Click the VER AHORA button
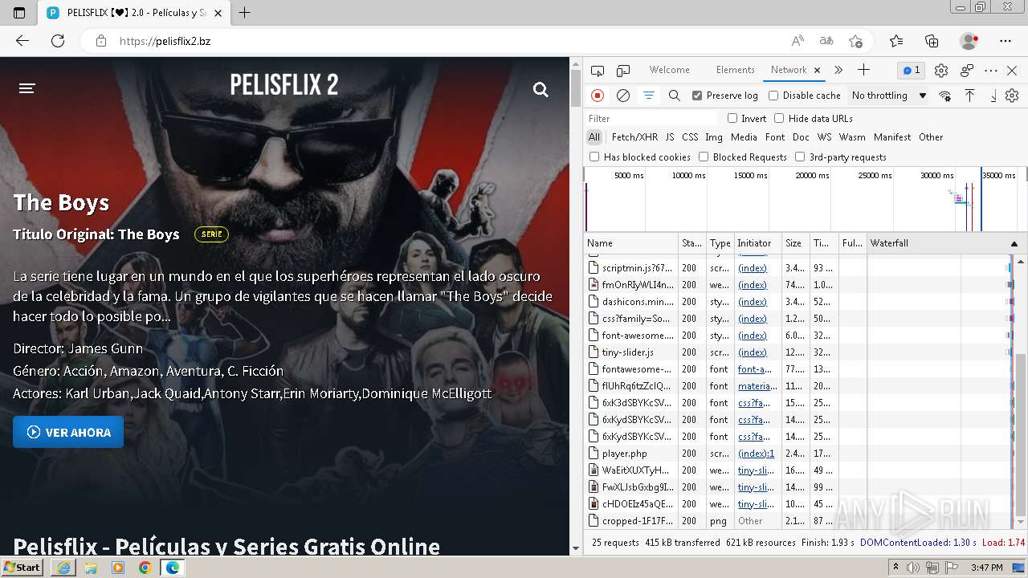The height and width of the screenshot is (578, 1028). (68, 432)
